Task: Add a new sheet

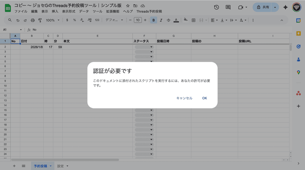Action: tap(14, 166)
